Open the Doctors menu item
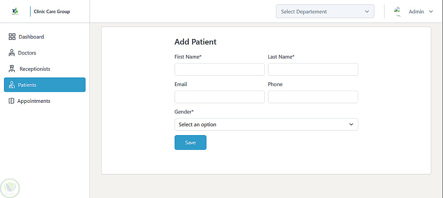 pyautogui.click(x=27, y=53)
